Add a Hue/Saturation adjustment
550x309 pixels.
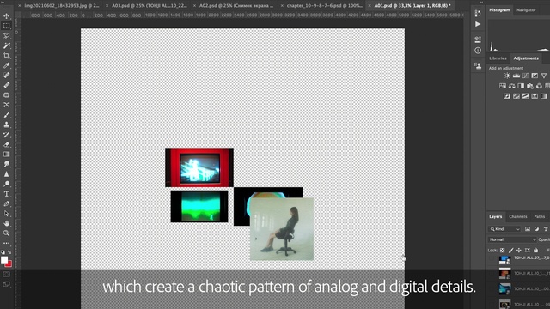[x=503, y=86]
